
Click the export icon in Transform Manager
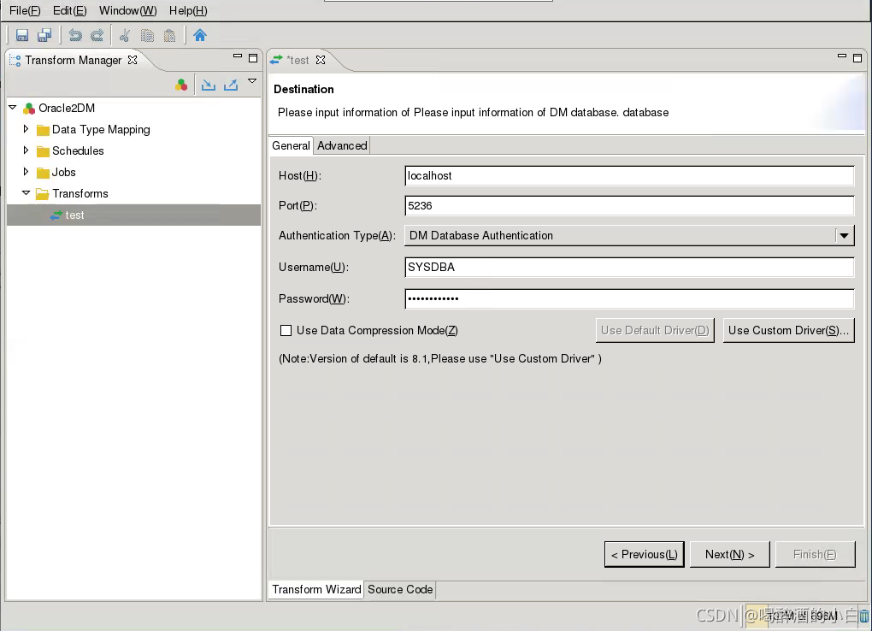(231, 86)
